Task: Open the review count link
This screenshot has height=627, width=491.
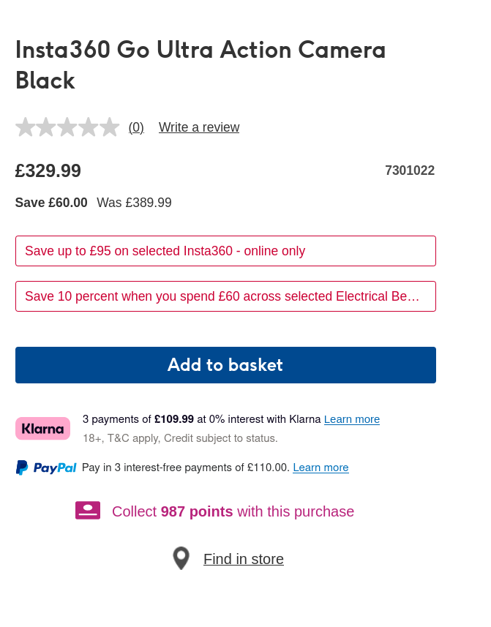Action: [135, 127]
